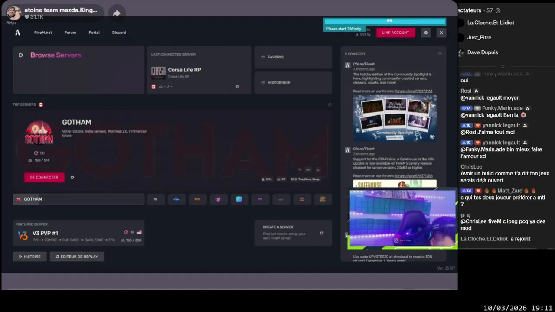Click SE CONNECTER to join GOTHAM
The width and height of the screenshot is (555, 312).
click(44, 177)
